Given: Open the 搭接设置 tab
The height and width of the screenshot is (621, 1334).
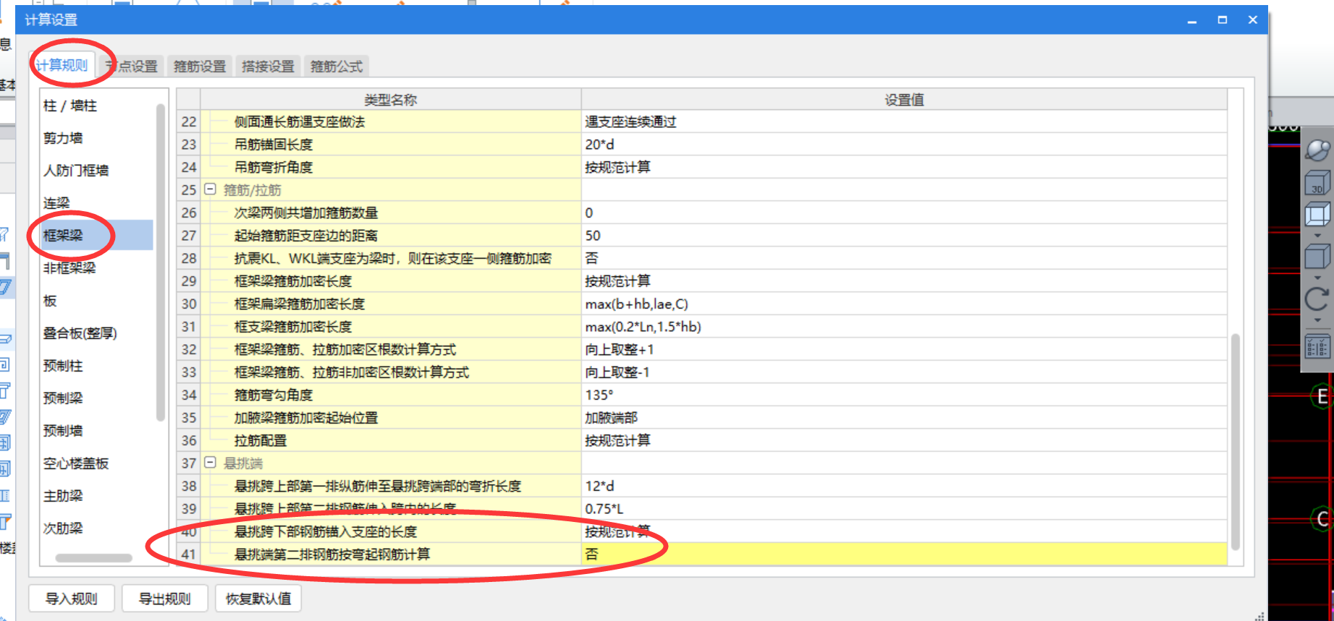Looking at the screenshot, I should 268,67.
